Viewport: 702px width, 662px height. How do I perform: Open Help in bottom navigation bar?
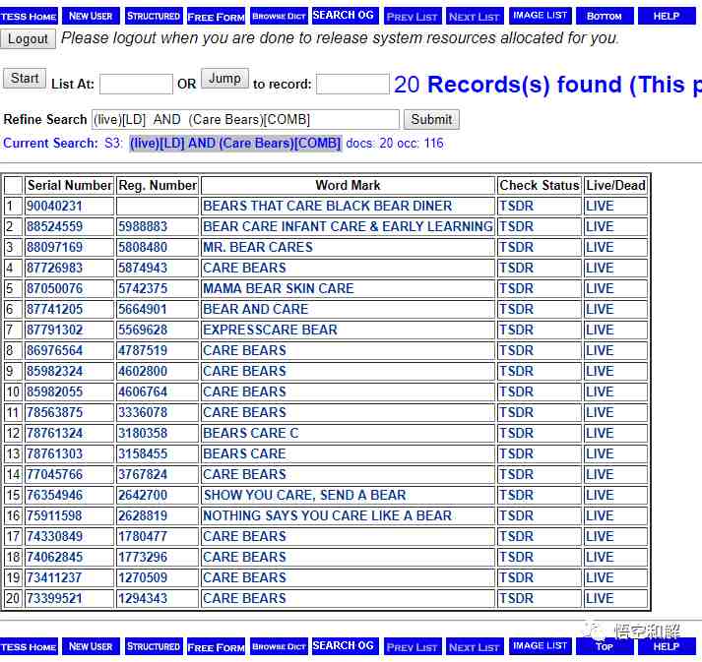click(667, 646)
